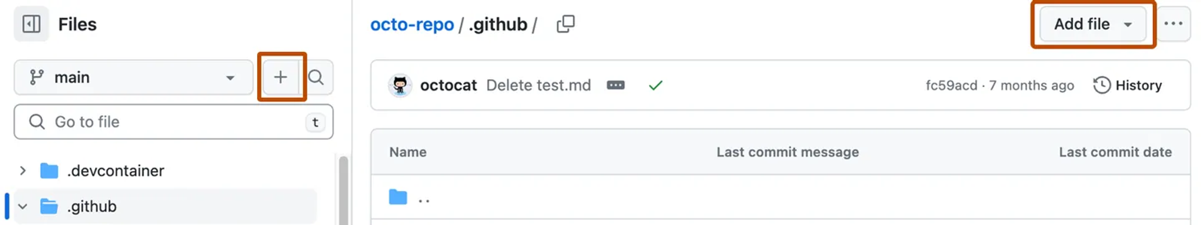The height and width of the screenshot is (225, 1201).
Task: Click the plus icon to add file
Action: click(280, 77)
